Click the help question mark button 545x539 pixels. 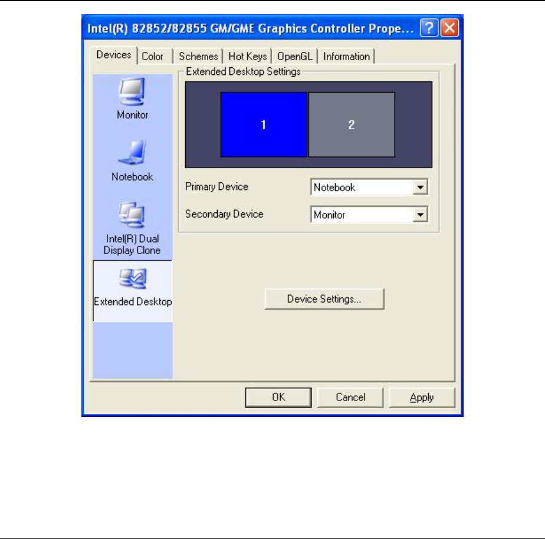pyautogui.click(x=429, y=28)
